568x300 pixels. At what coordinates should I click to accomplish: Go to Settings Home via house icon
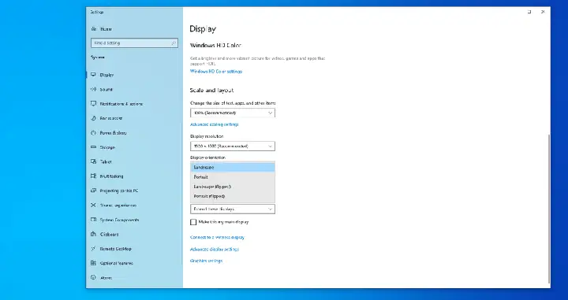pos(93,29)
